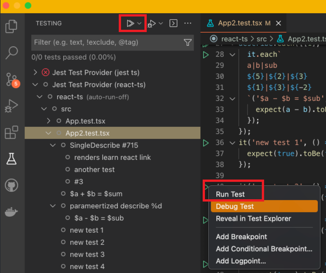This screenshot has height=273, width=326.
Task: Select 'new test 4' in test tree
Action: coord(87,266)
